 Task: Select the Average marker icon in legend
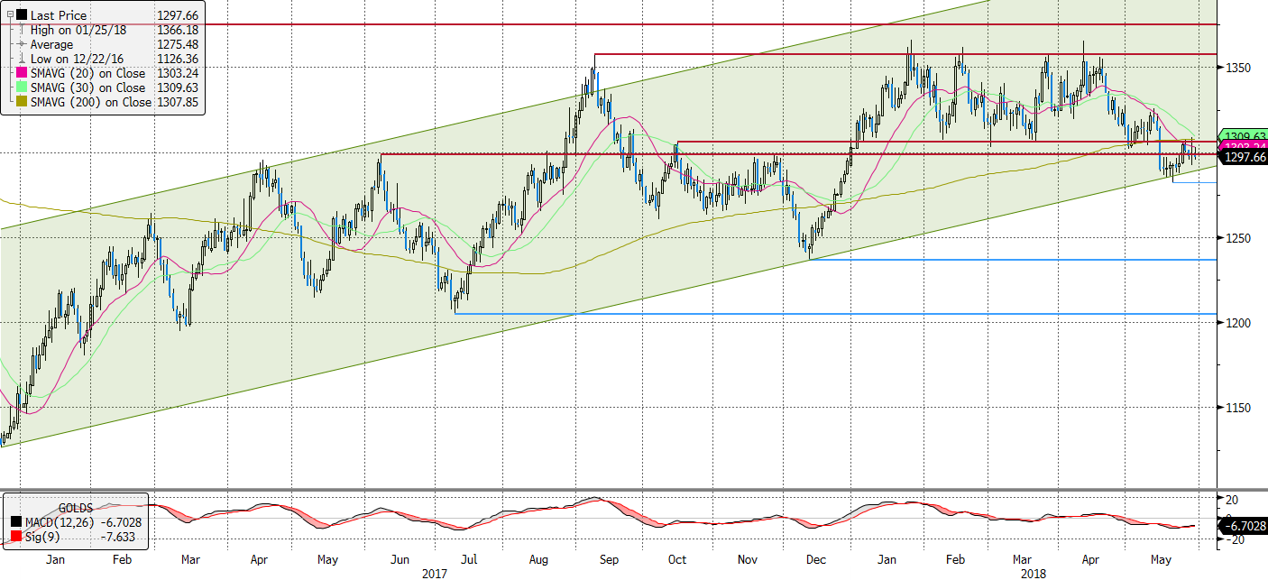(x=22, y=44)
